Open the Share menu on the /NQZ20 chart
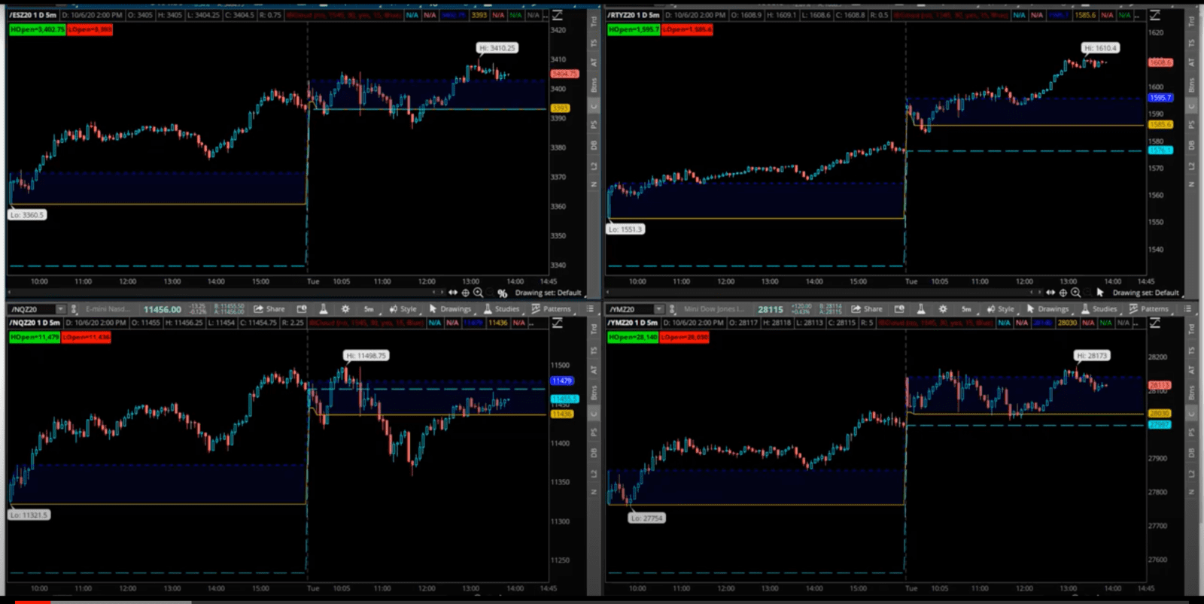 (x=269, y=309)
